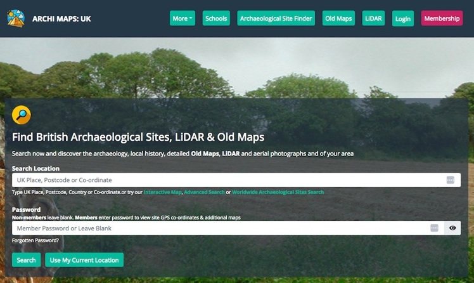Open the Schools page

[x=216, y=18]
